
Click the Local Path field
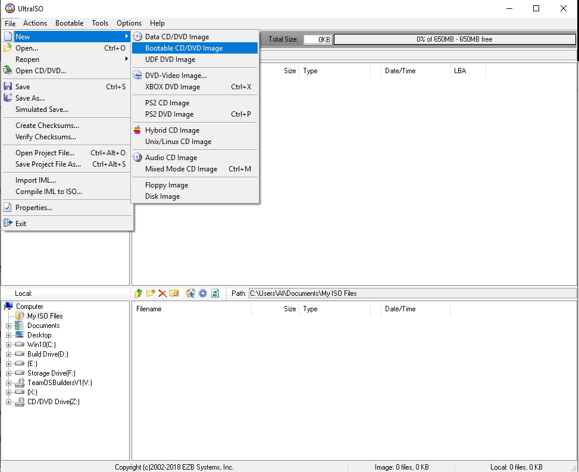[412, 293]
